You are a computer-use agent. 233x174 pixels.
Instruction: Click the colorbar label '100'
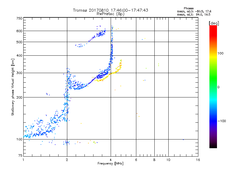(x=220, y=53)
